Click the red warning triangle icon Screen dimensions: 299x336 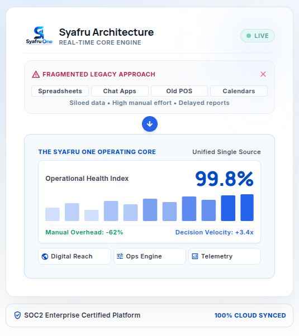(x=36, y=74)
